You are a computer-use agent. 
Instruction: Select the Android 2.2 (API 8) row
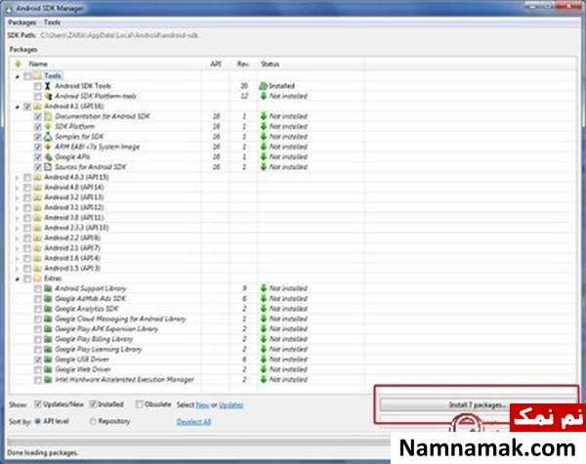(x=71, y=237)
